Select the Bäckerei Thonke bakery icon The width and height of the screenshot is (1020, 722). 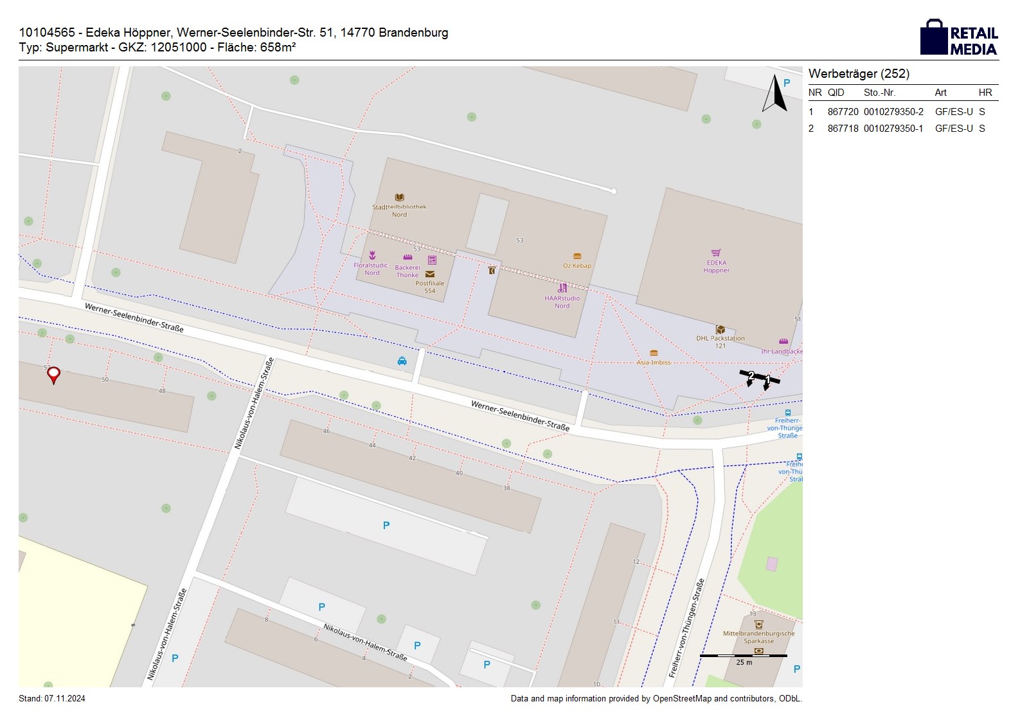(x=407, y=258)
